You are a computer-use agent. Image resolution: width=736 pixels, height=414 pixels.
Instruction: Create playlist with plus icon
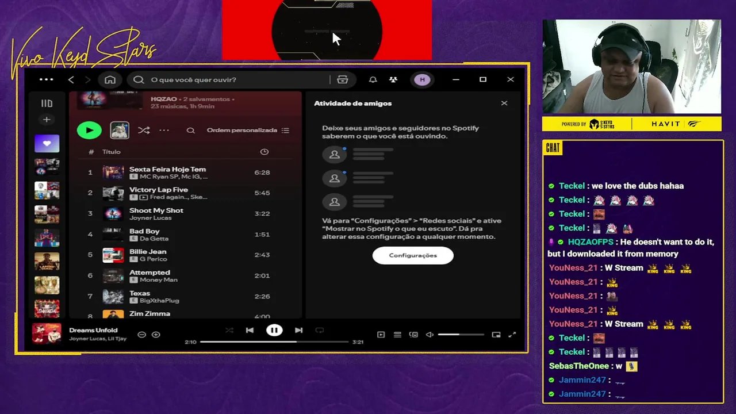[x=47, y=120]
